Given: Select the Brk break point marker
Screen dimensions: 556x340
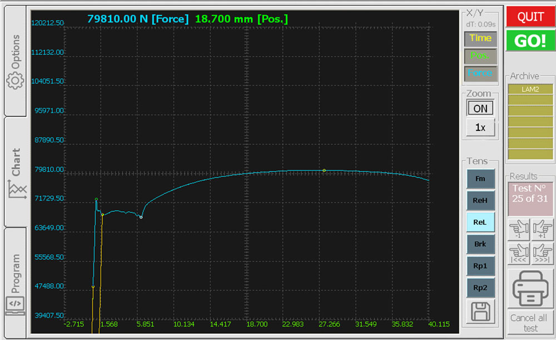Looking at the screenshot, I should coord(479,244).
